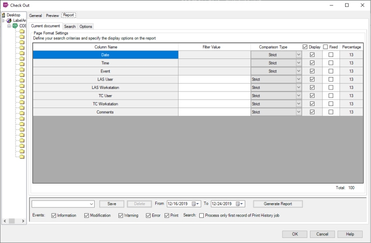Select the LAS Workstation column name cell

coord(106,87)
